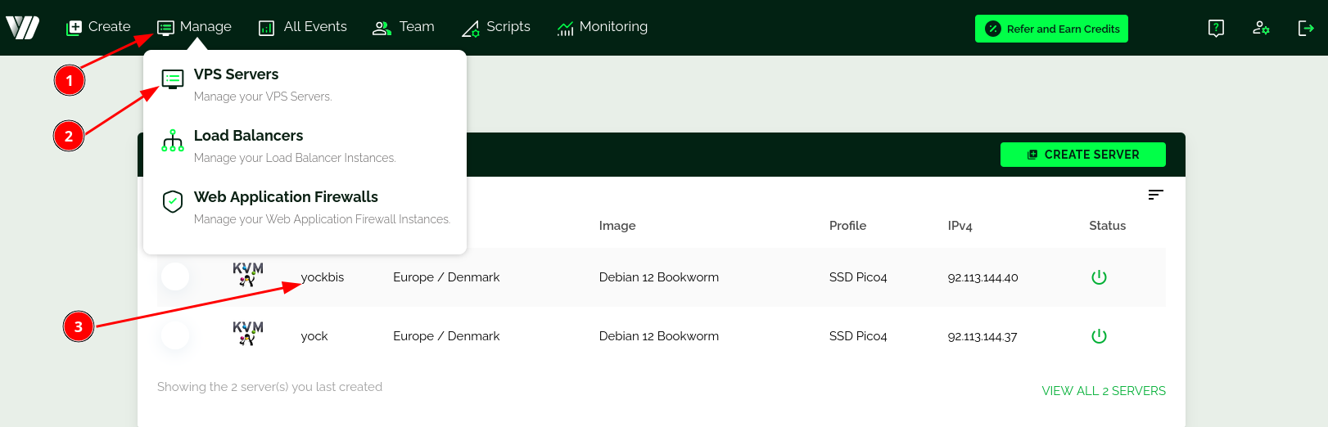The height and width of the screenshot is (427, 1328).
Task: Choose Load Balancers from Manage menu
Action: coord(248,136)
